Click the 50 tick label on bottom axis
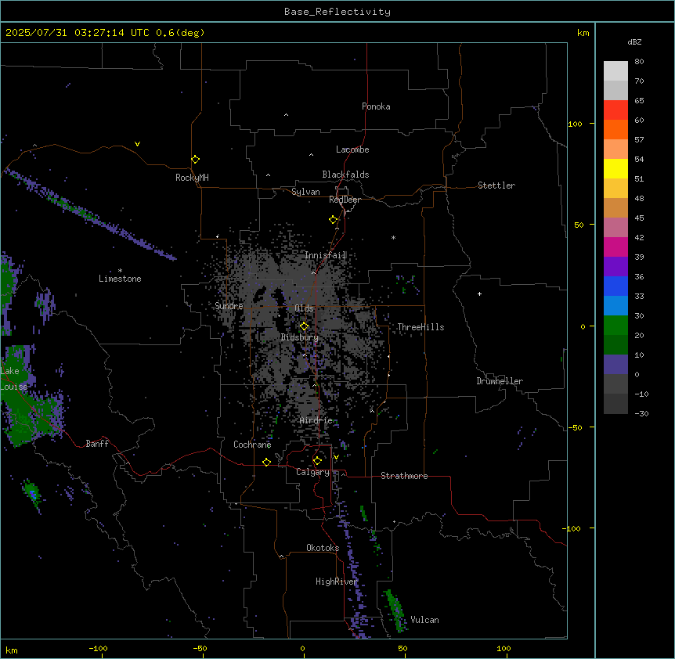Viewport: 675px width, 659px height. click(x=403, y=648)
